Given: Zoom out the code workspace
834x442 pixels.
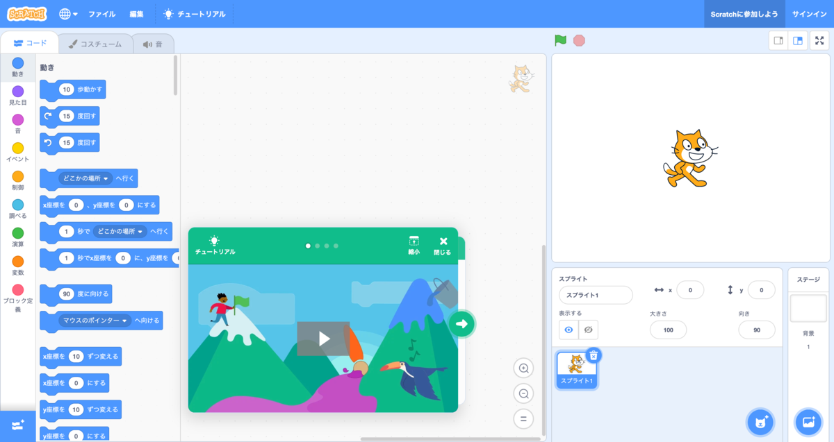Looking at the screenshot, I should pyautogui.click(x=523, y=393).
